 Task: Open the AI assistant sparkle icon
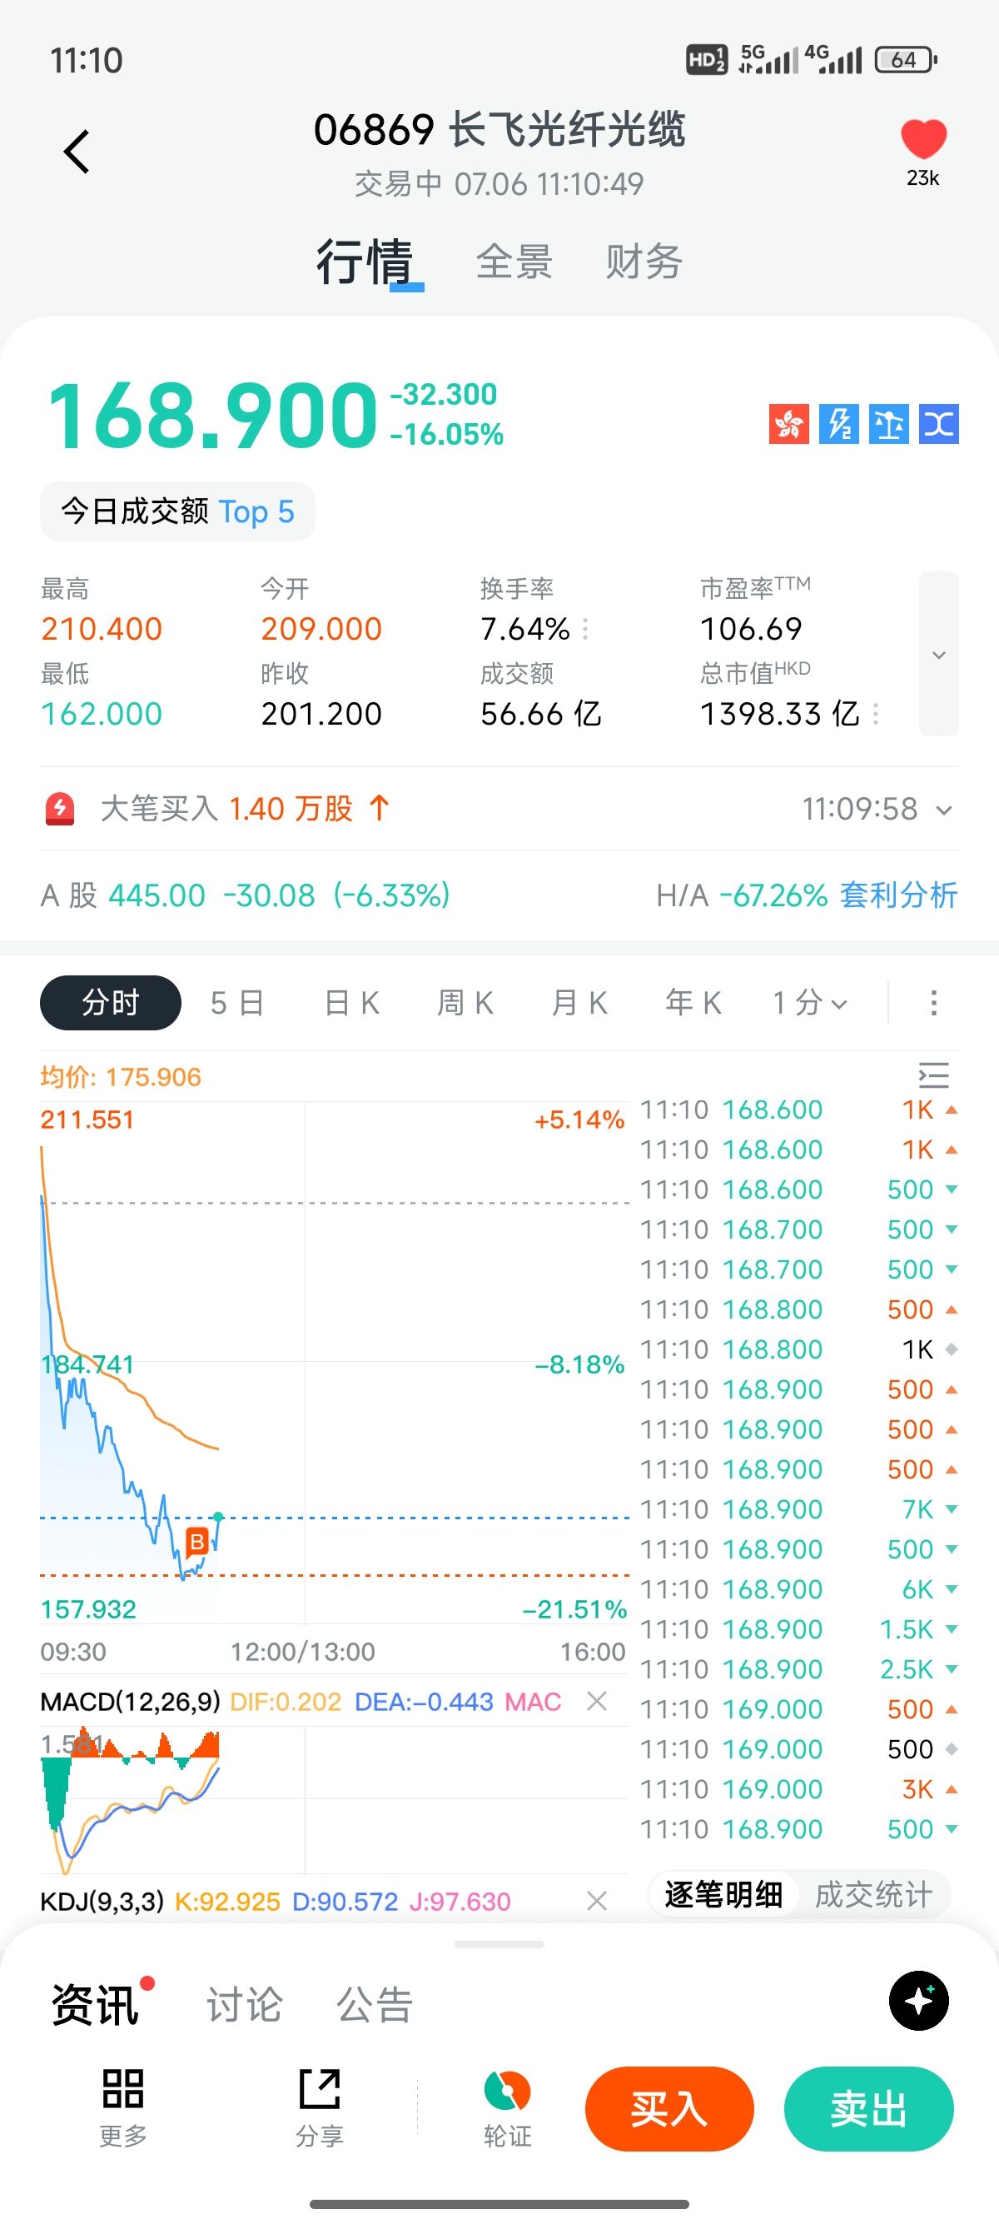919,2001
